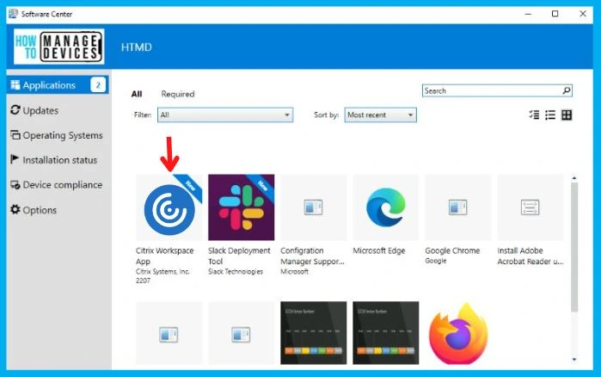Click the Applications grid icon in sidebar
The height and width of the screenshot is (377, 601).
point(15,84)
